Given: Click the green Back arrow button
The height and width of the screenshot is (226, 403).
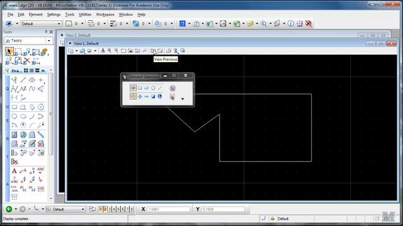Looking at the screenshot, I should [x=9, y=209].
